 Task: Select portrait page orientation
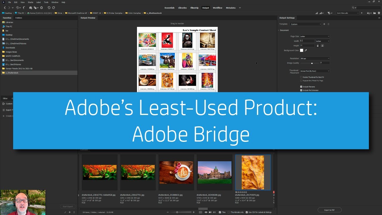[x=318, y=46]
